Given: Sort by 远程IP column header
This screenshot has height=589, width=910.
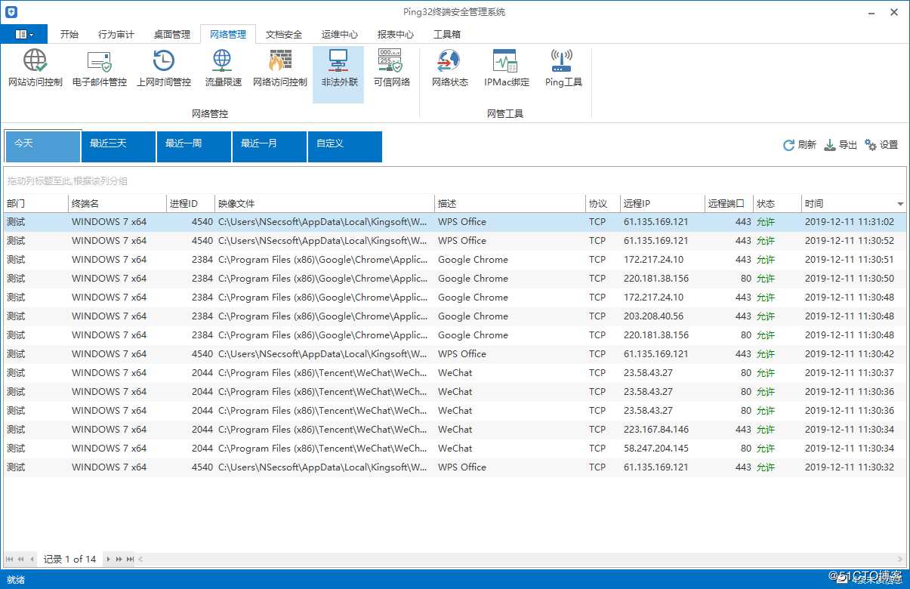Looking at the screenshot, I should pyautogui.click(x=662, y=203).
